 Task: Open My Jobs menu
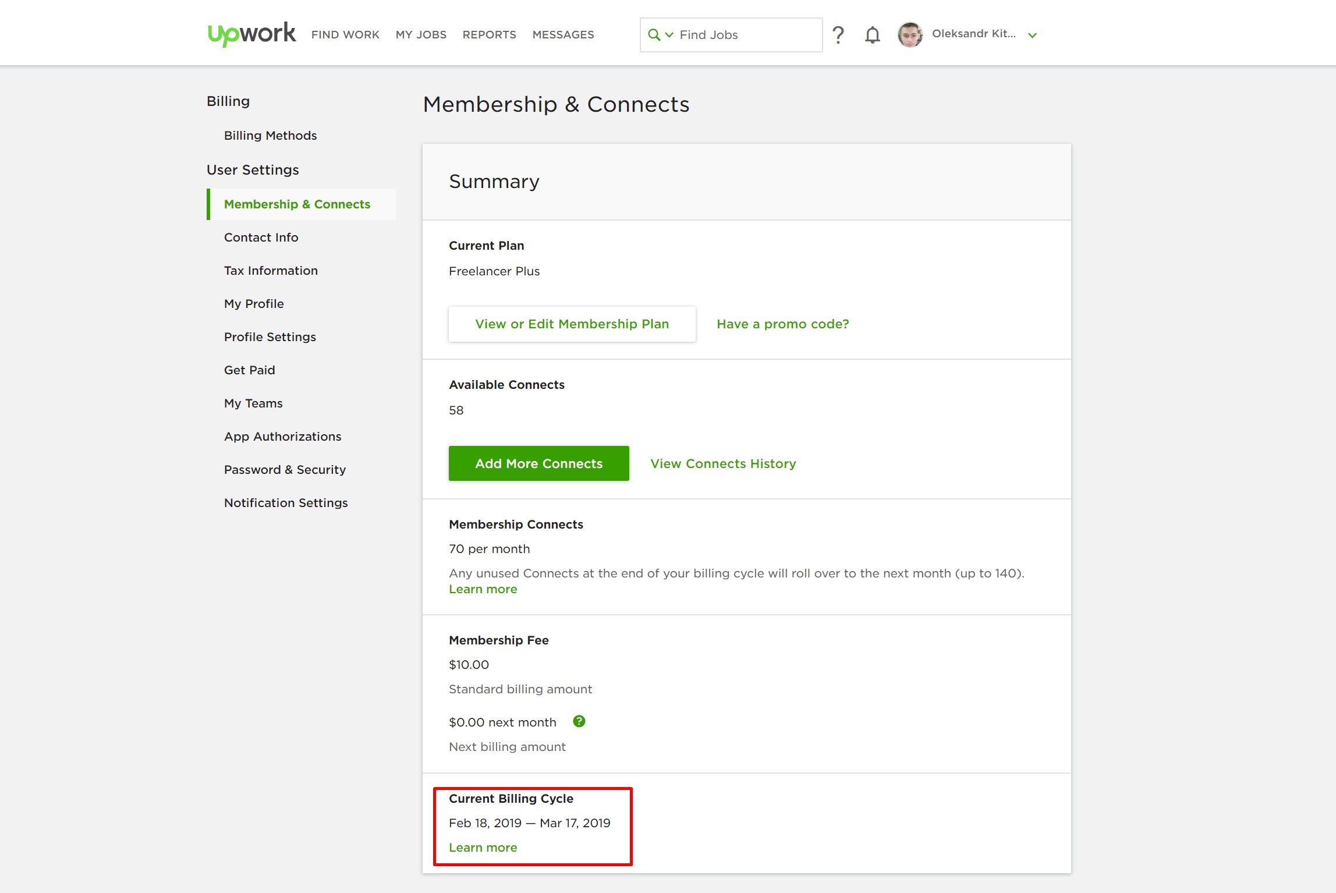tap(421, 35)
